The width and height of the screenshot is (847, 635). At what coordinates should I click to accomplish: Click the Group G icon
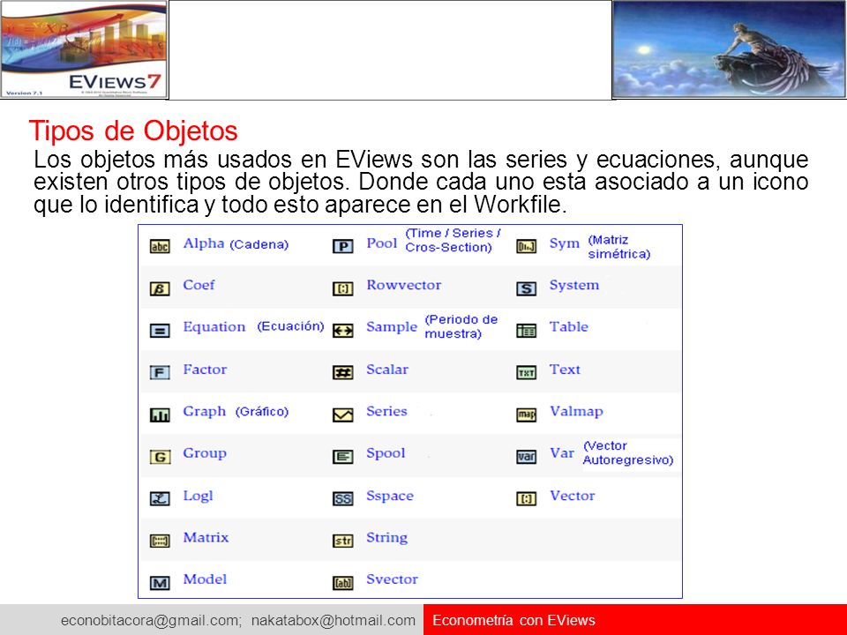(160, 457)
